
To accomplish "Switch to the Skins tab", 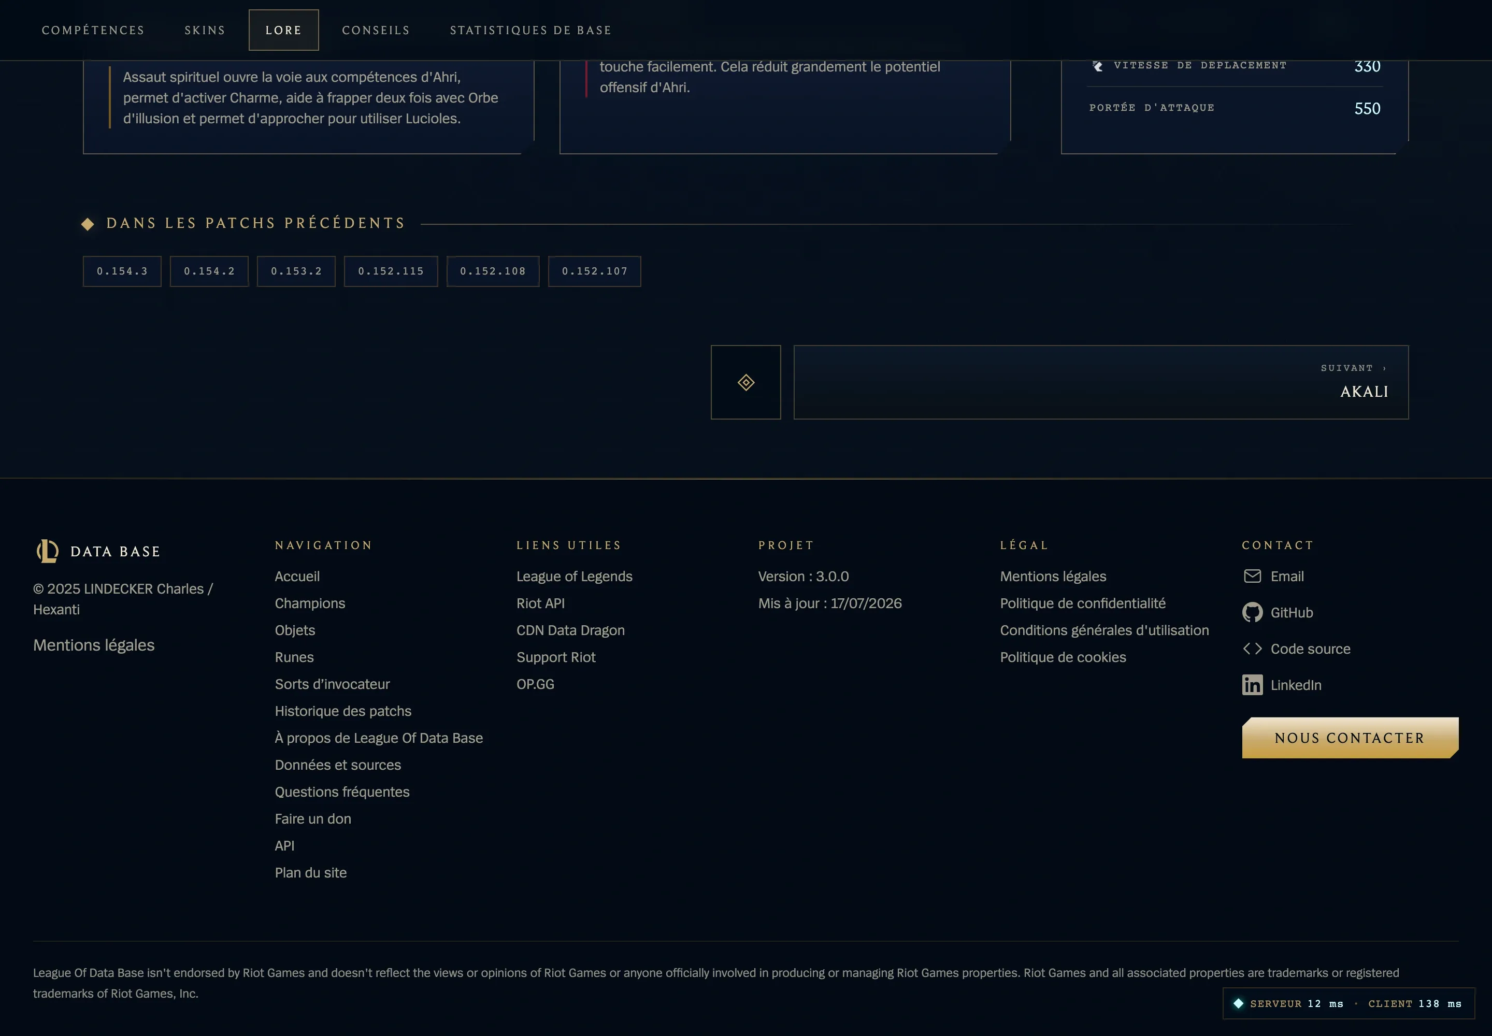I will (205, 31).
